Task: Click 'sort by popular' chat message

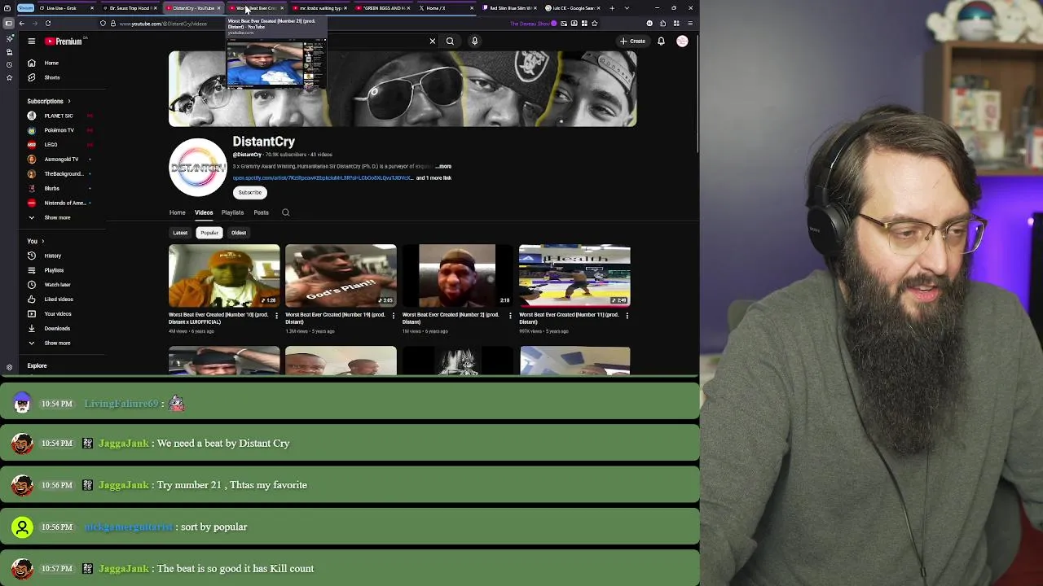Action: (213, 527)
